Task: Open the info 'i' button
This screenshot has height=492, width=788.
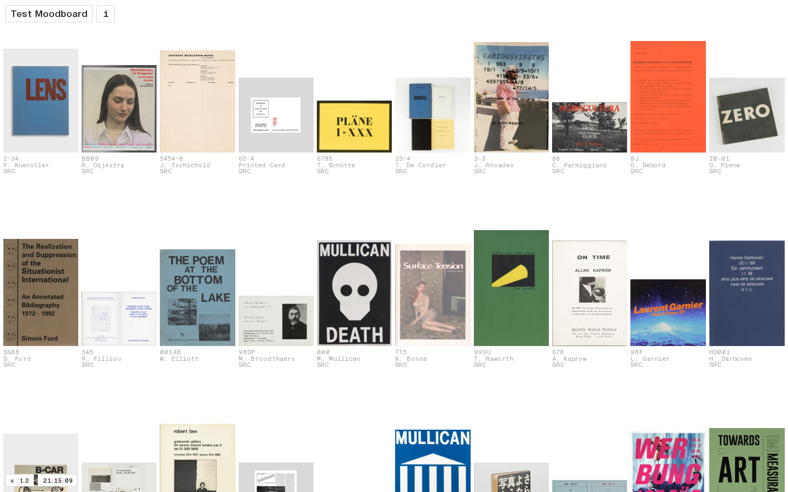Action: [106, 14]
